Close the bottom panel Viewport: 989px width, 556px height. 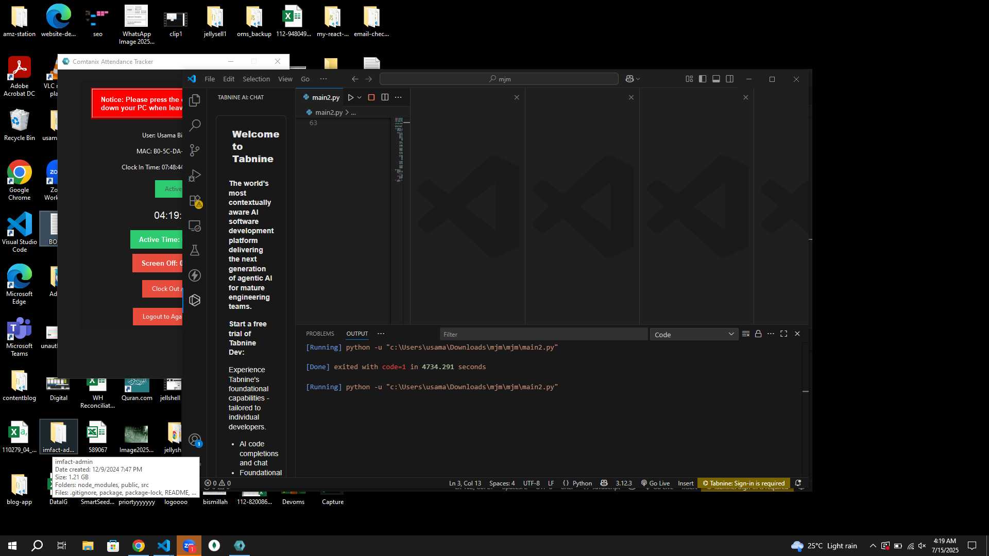point(797,334)
